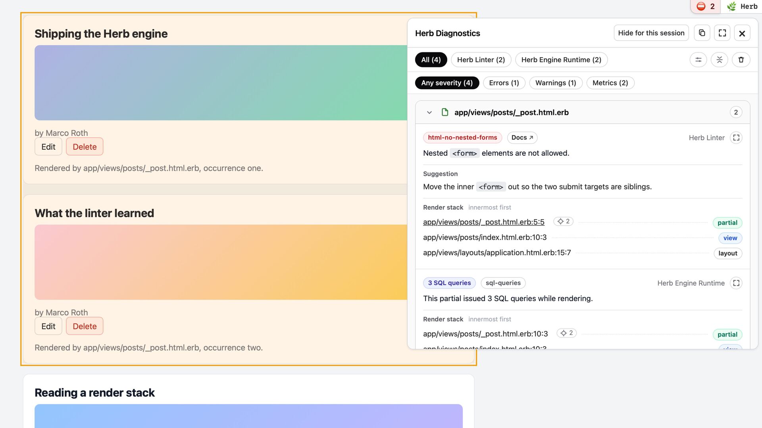Click the pink-orange gradient post image
This screenshot has height=428, width=762.
tap(221, 262)
